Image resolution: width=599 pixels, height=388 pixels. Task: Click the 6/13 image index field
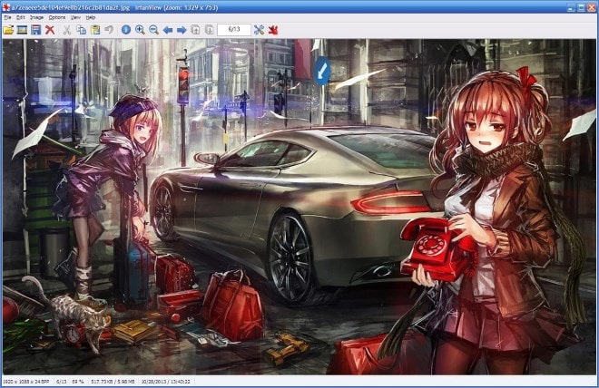(234, 29)
